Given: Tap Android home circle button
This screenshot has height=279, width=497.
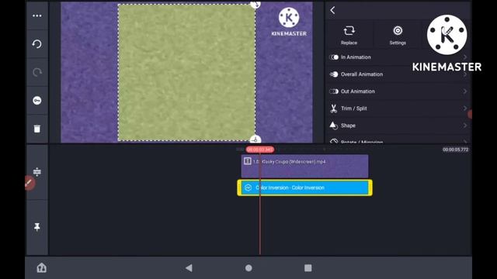Looking at the screenshot, I should tap(248, 268).
